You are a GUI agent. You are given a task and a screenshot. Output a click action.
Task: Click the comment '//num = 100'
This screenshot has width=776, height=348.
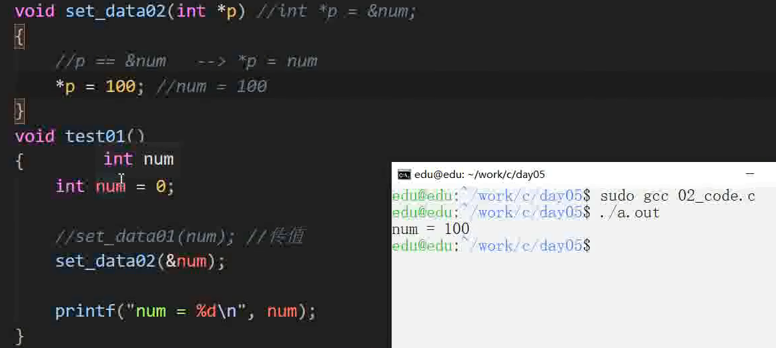(x=212, y=87)
